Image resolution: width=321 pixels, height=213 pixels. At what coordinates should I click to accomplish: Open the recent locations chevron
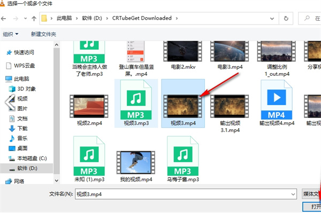[25, 18]
